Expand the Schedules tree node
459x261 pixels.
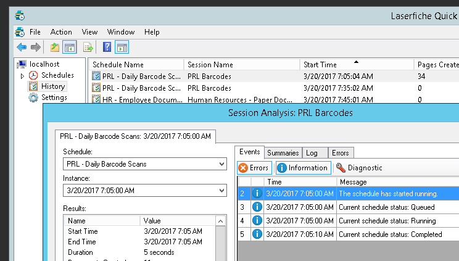pos(22,76)
